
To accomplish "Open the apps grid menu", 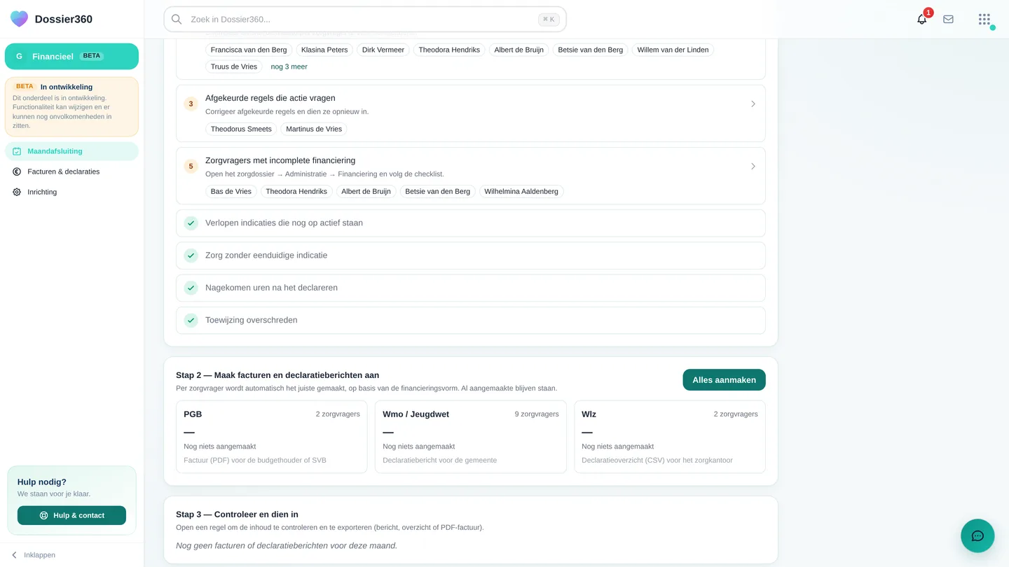I will pyautogui.click(x=984, y=20).
